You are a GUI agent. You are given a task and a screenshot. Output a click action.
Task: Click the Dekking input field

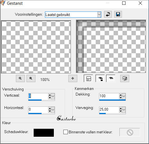point(109,96)
